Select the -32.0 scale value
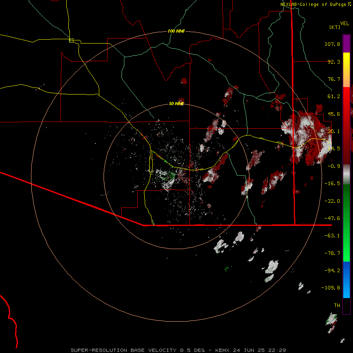353x353 pixels. [x=332, y=201]
